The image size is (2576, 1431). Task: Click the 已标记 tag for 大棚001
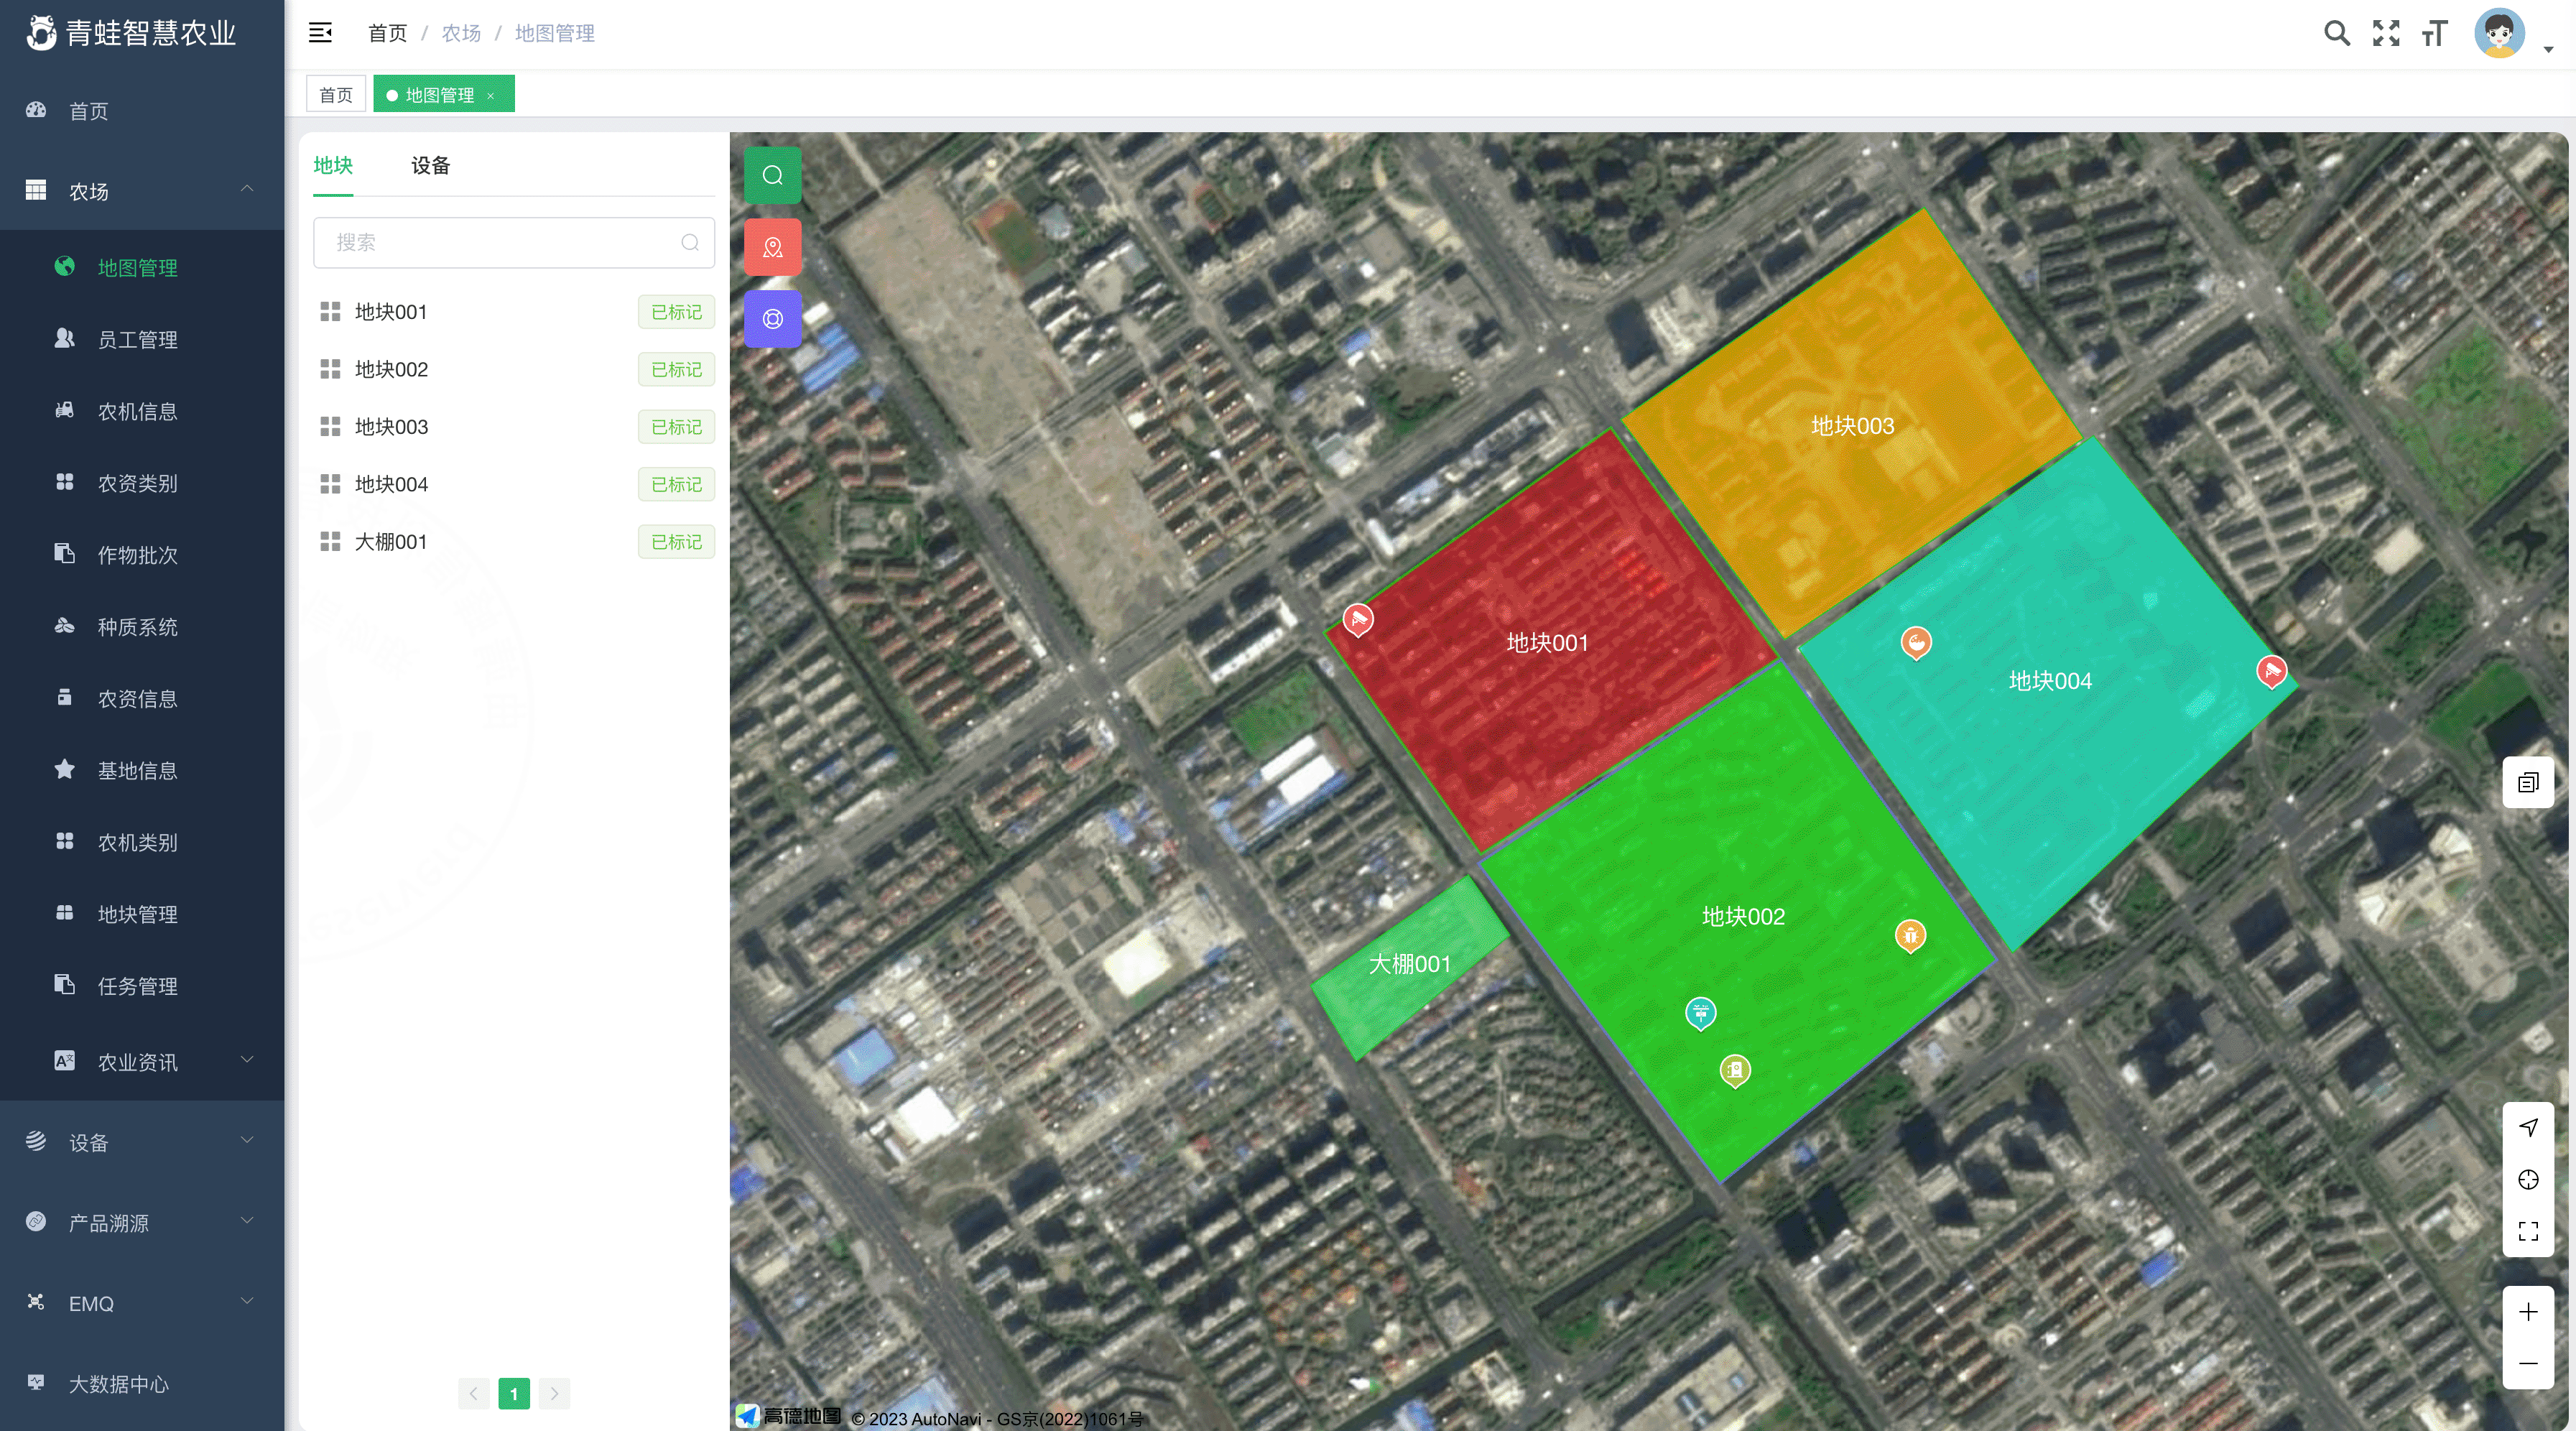point(677,542)
